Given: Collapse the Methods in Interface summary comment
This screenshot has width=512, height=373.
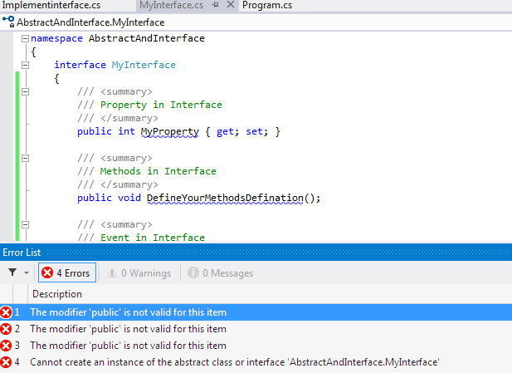Looking at the screenshot, I should pyautogui.click(x=25, y=159).
